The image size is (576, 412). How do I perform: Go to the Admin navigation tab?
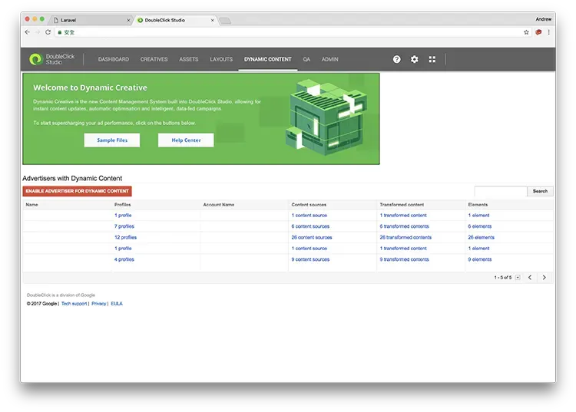[329, 59]
